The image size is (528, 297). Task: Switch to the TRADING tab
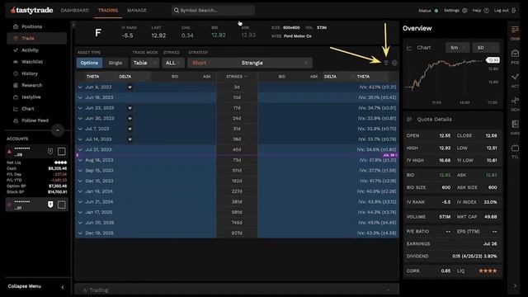pyautogui.click(x=108, y=11)
